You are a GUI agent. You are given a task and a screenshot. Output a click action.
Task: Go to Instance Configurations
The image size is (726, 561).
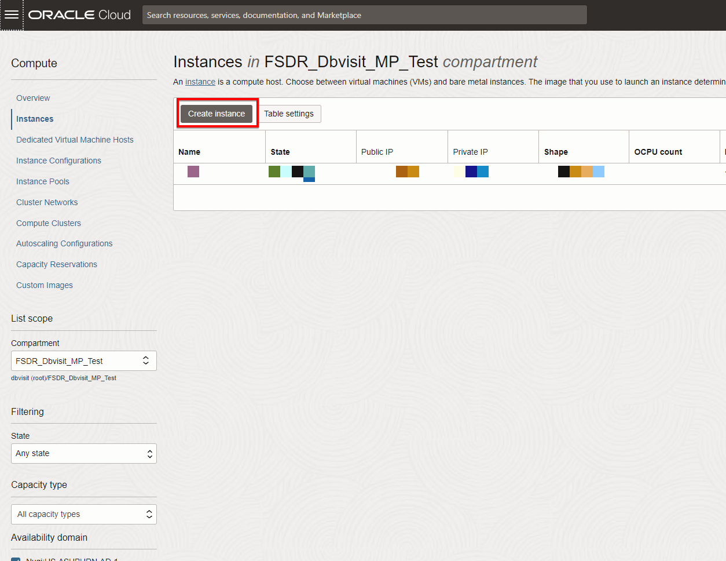[58, 161]
